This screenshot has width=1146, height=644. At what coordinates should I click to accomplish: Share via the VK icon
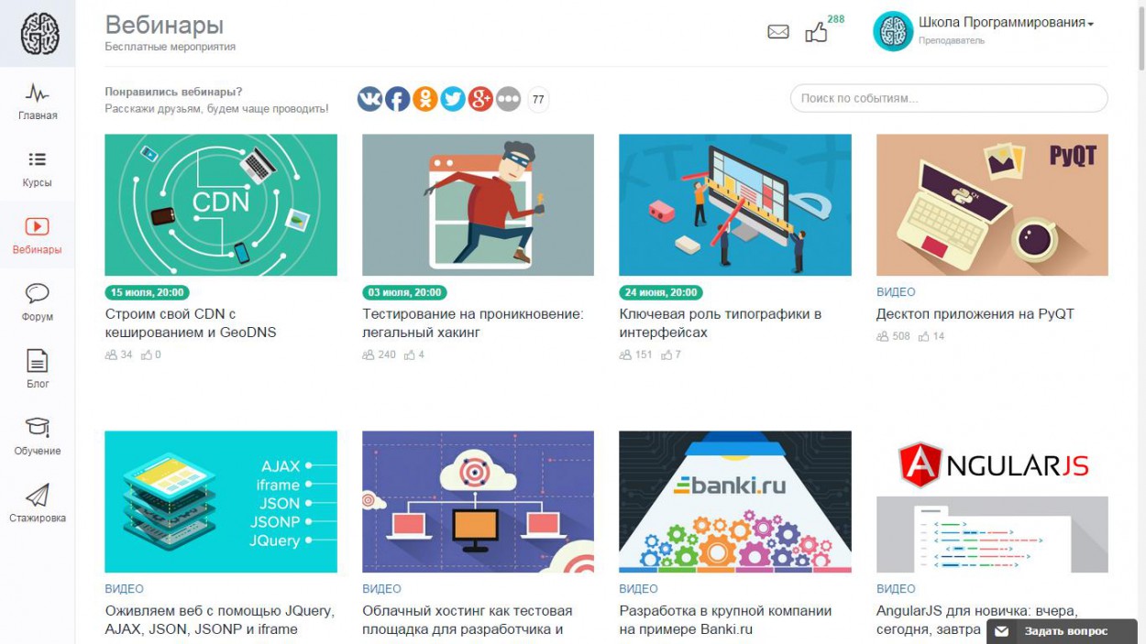370,99
